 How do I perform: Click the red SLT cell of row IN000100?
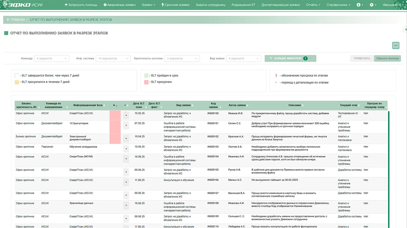click(x=115, y=115)
